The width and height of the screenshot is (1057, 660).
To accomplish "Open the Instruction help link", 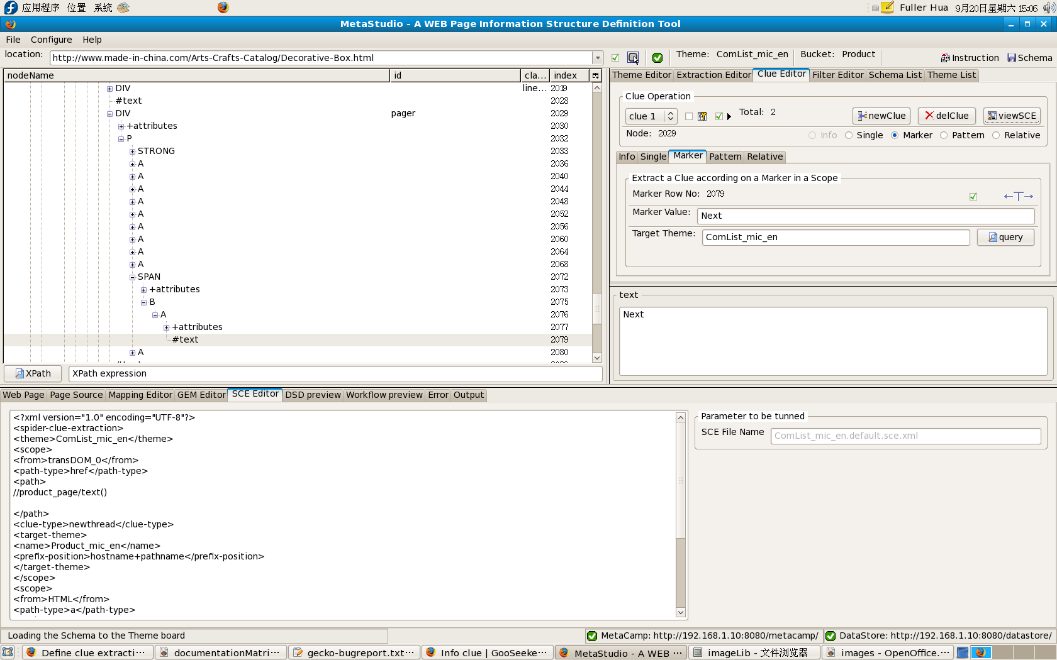I will [x=970, y=58].
